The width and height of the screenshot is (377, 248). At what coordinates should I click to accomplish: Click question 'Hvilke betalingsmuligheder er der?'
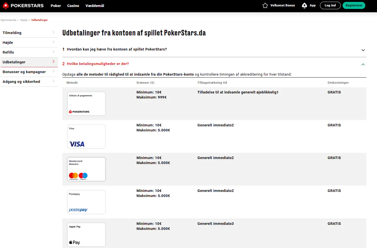98,64
